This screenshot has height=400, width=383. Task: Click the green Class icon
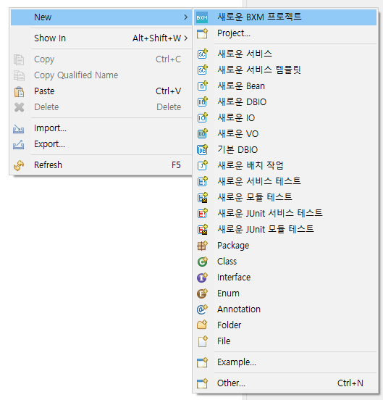pyautogui.click(x=202, y=262)
